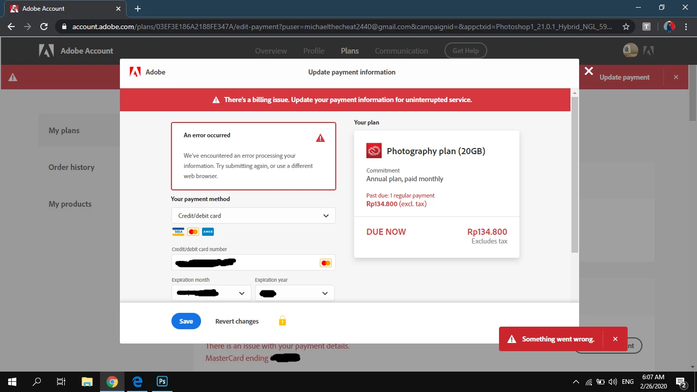Image resolution: width=697 pixels, height=392 pixels.
Task: Open the Profile tab
Action: pos(314,51)
